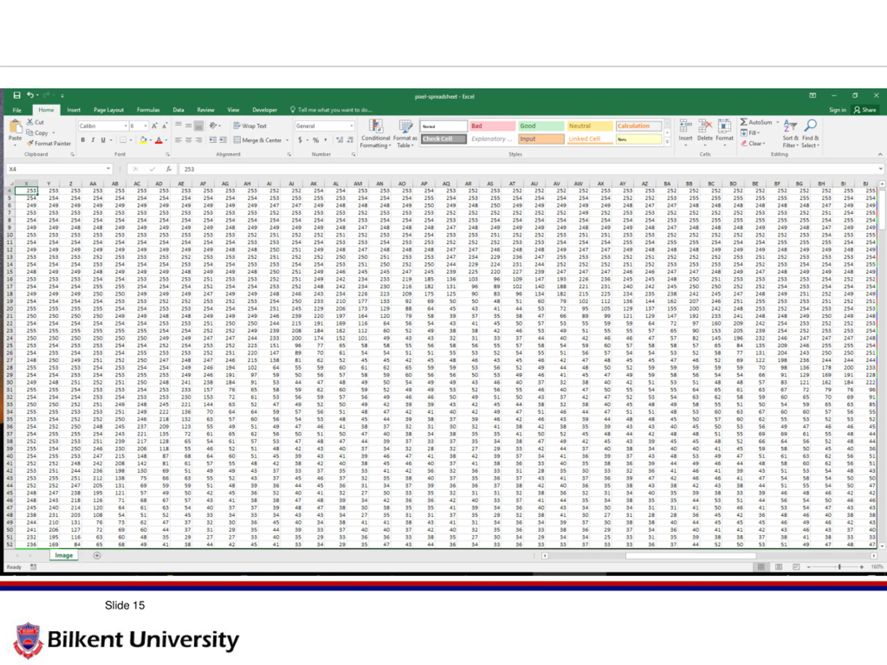Expand Merge & Center dropdown arrow
This screenshot has height=665, width=887.
[x=287, y=140]
